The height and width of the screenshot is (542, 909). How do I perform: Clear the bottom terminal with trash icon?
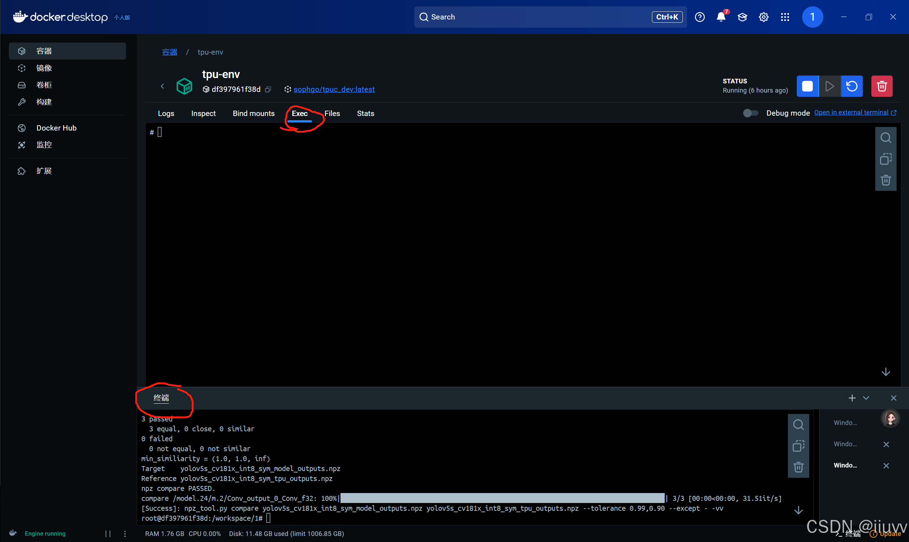pos(798,467)
